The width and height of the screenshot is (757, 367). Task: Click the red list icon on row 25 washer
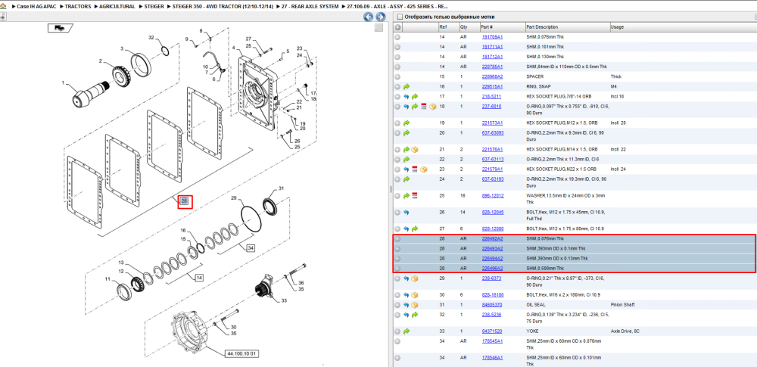[415, 196]
